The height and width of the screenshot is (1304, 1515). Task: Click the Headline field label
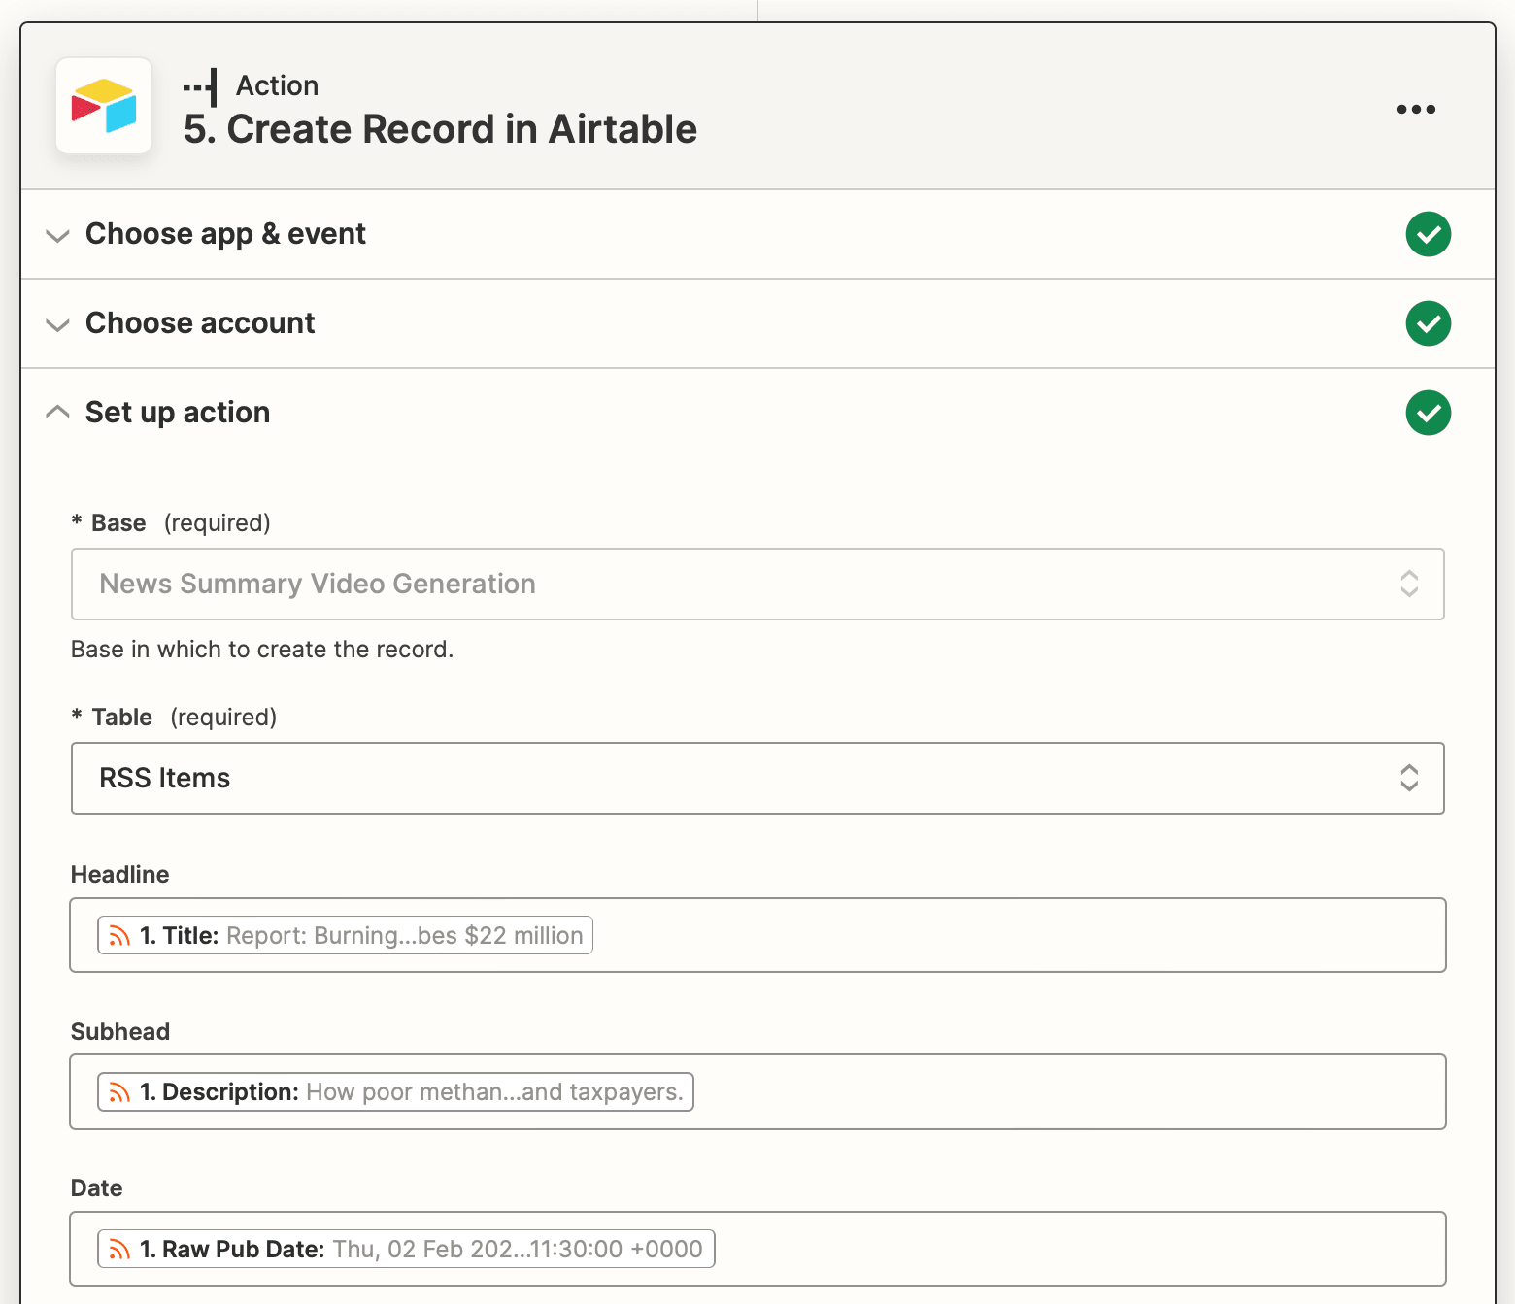[x=120, y=874]
